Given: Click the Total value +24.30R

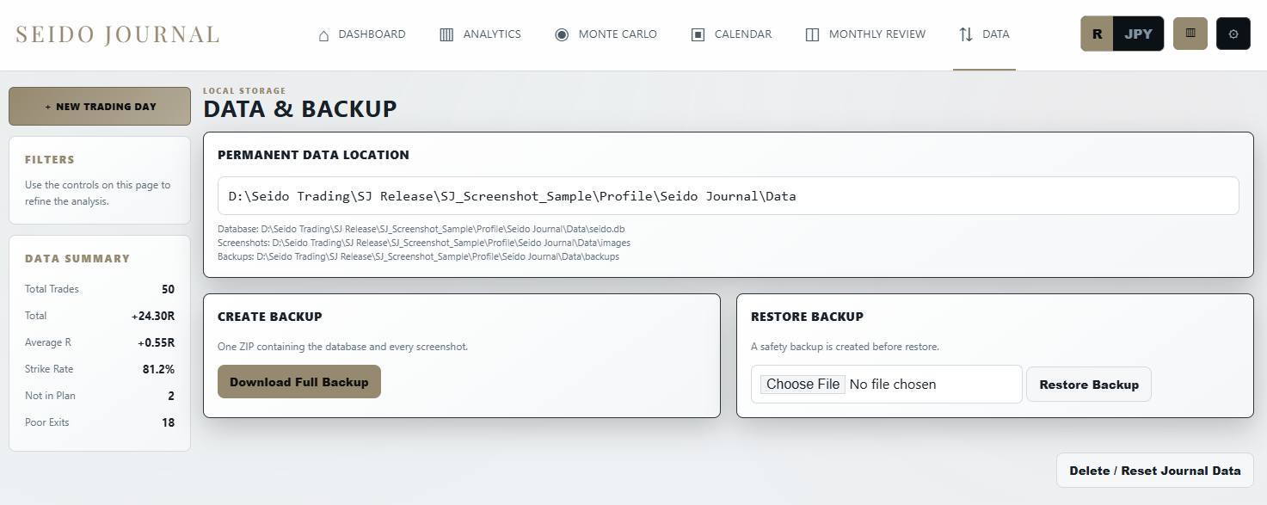Looking at the screenshot, I should click(153, 316).
